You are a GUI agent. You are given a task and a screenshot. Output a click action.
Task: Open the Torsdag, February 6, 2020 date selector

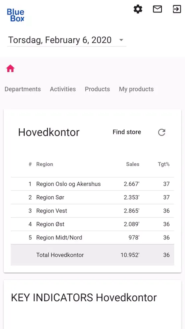point(67,40)
